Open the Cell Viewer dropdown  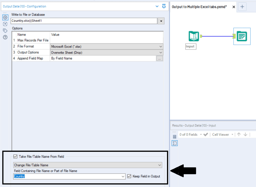[x=232, y=134]
